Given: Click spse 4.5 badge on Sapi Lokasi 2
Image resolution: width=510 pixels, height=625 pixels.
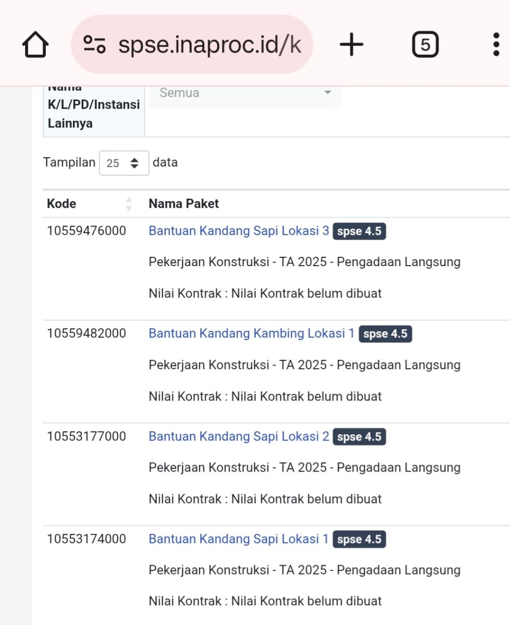Looking at the screenshot, I should [x=359, y=436].
